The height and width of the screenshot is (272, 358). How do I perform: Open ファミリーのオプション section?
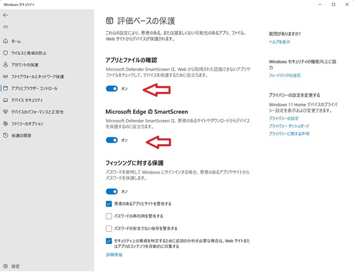click(x=27, y=123)
